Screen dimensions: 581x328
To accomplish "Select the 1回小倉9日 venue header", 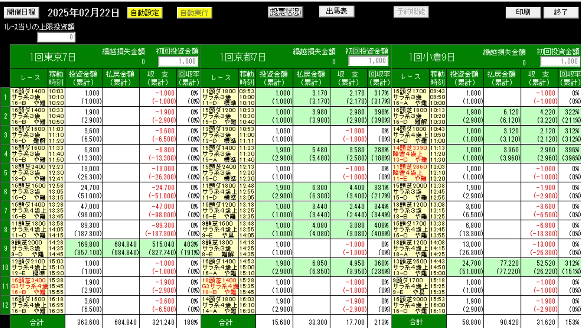I will click(433, 57).
